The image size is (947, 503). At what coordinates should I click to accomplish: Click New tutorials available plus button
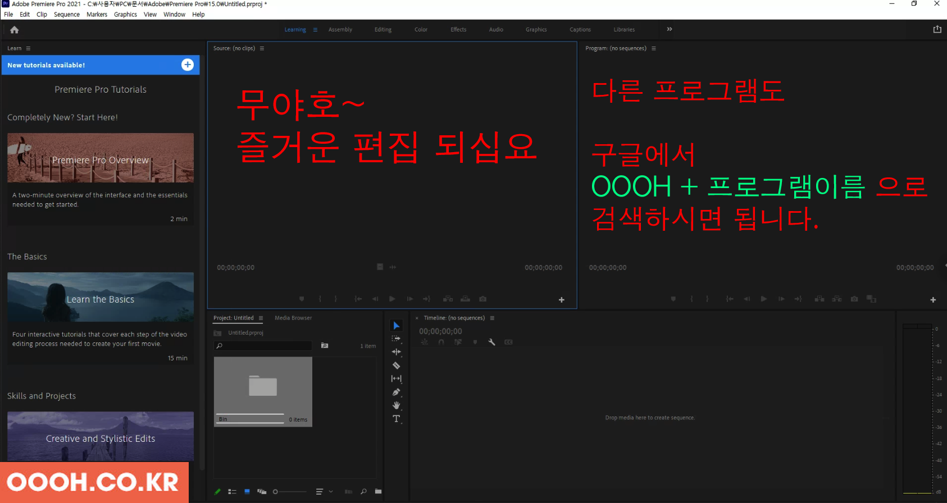(x=188, y=65)
